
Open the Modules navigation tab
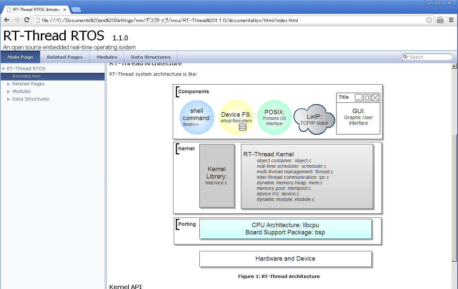(107, 57)
